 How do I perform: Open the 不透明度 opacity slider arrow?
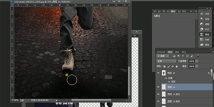point(197,61)
